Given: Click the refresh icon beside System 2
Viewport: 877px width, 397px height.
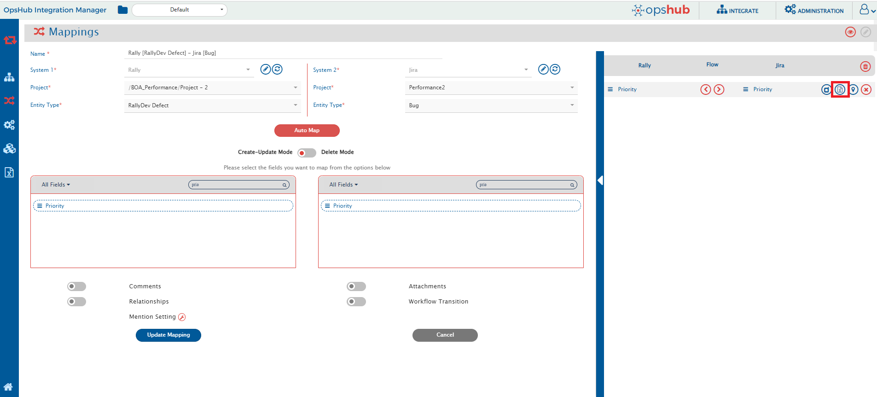Looking at the screenshot, I should (x=555, y=70).
